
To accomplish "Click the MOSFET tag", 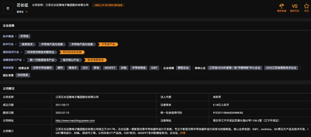I will click(x=110, y=68).
